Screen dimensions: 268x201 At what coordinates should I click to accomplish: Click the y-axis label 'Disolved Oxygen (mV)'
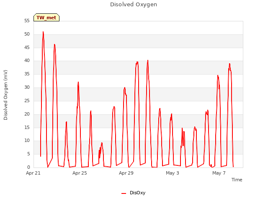5,95
